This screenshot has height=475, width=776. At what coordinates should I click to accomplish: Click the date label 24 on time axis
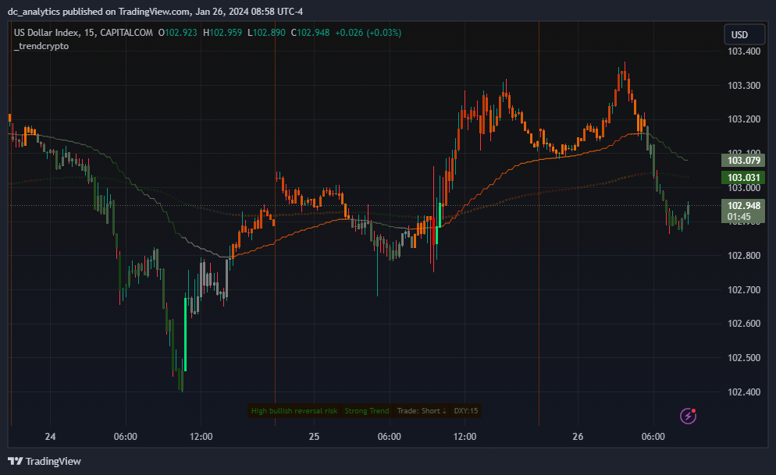(x=50, y=437)
